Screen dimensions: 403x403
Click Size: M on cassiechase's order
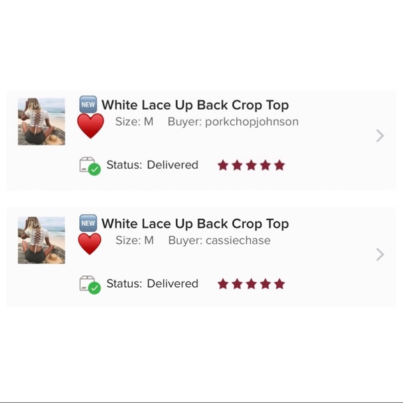(135, 240)
